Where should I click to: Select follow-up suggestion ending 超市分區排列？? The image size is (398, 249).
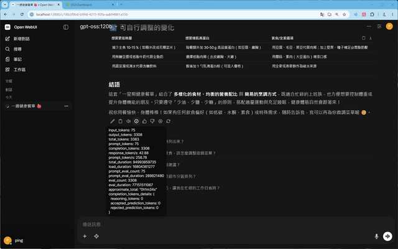click(181, 176)
